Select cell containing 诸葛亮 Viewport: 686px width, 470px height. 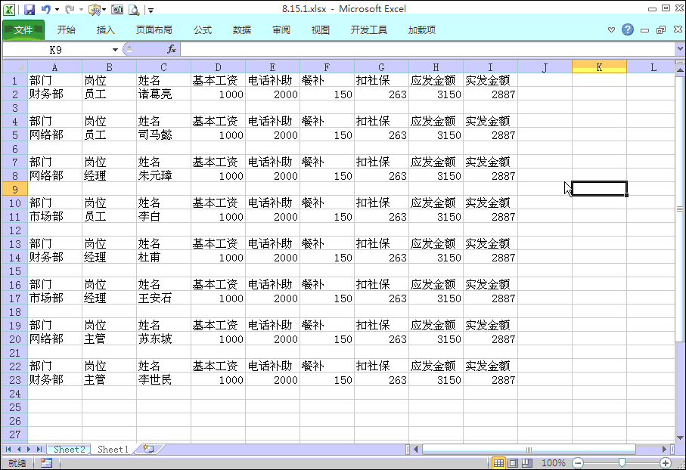click(x=163, y=94)
